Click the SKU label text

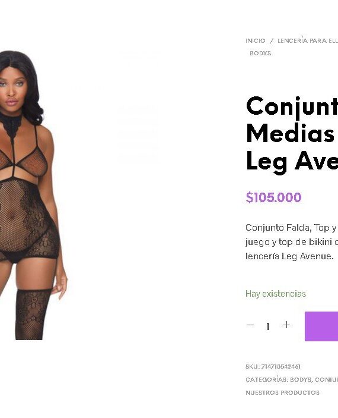(x=253, y=366)
